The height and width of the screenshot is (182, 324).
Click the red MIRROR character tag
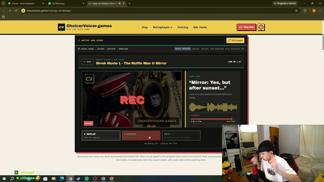point(88,123)
